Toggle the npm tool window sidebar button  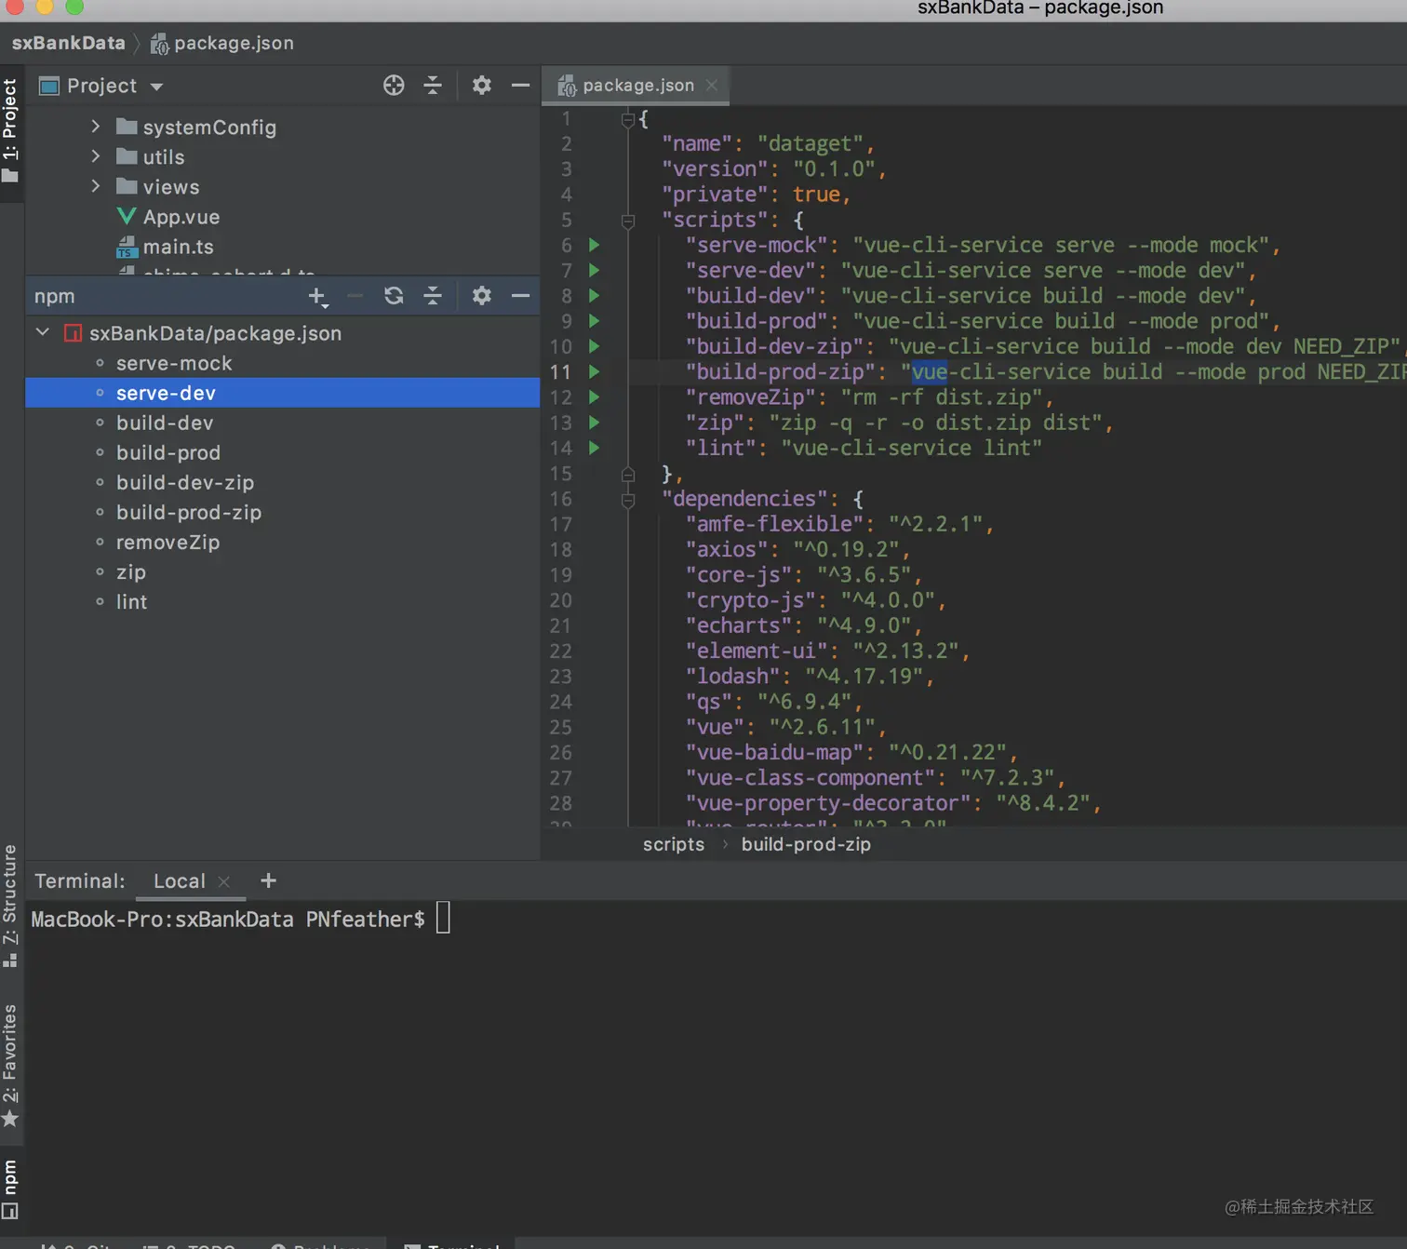[10, 1189]
